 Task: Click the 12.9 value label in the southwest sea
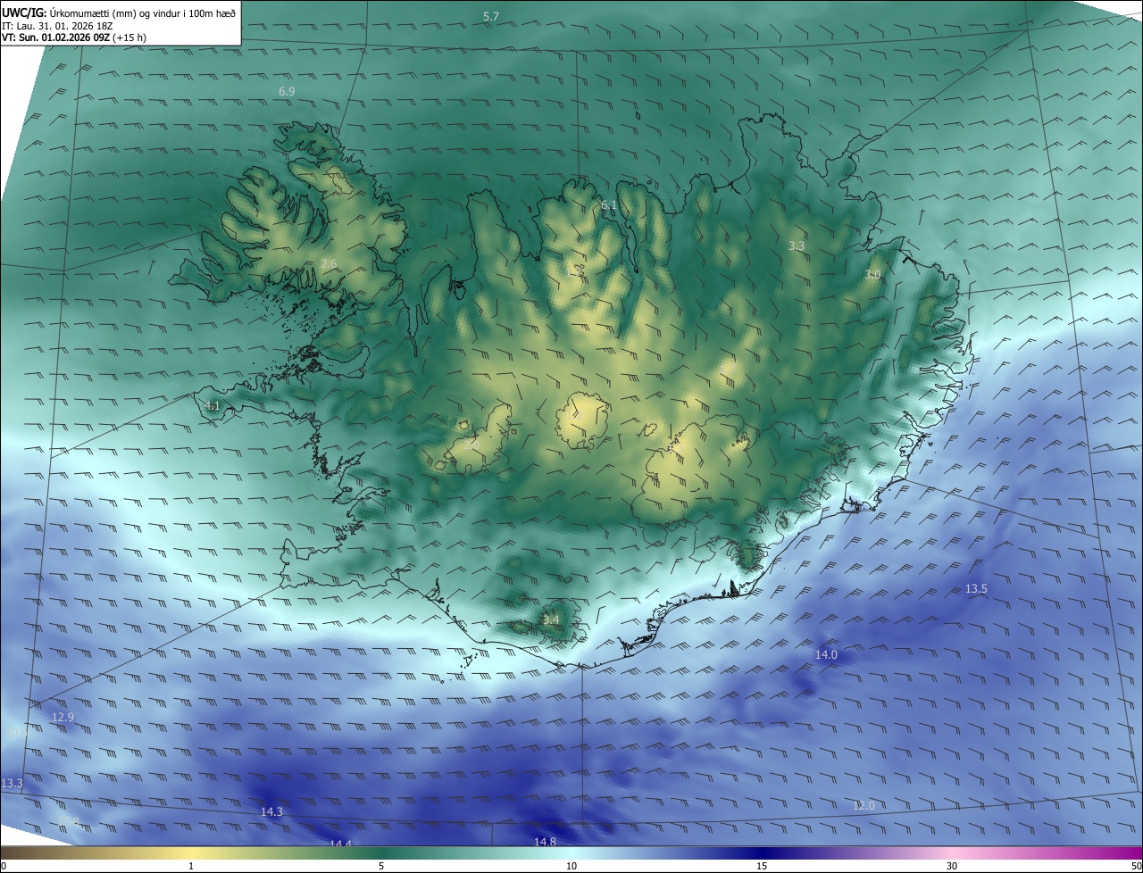[x=63, y=718]
